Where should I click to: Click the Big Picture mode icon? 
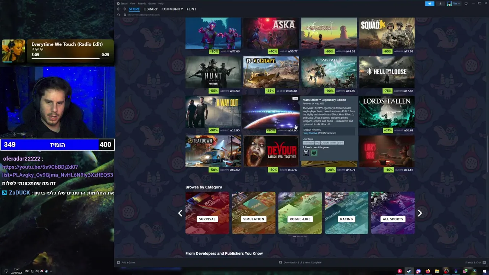point(466,3)
